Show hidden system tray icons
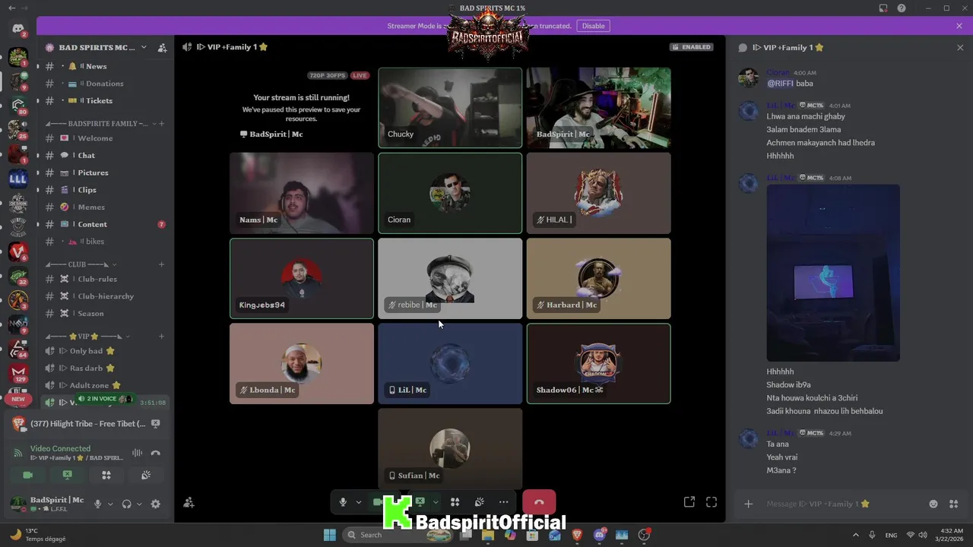 pyautogui.click(x=856, y=535)
